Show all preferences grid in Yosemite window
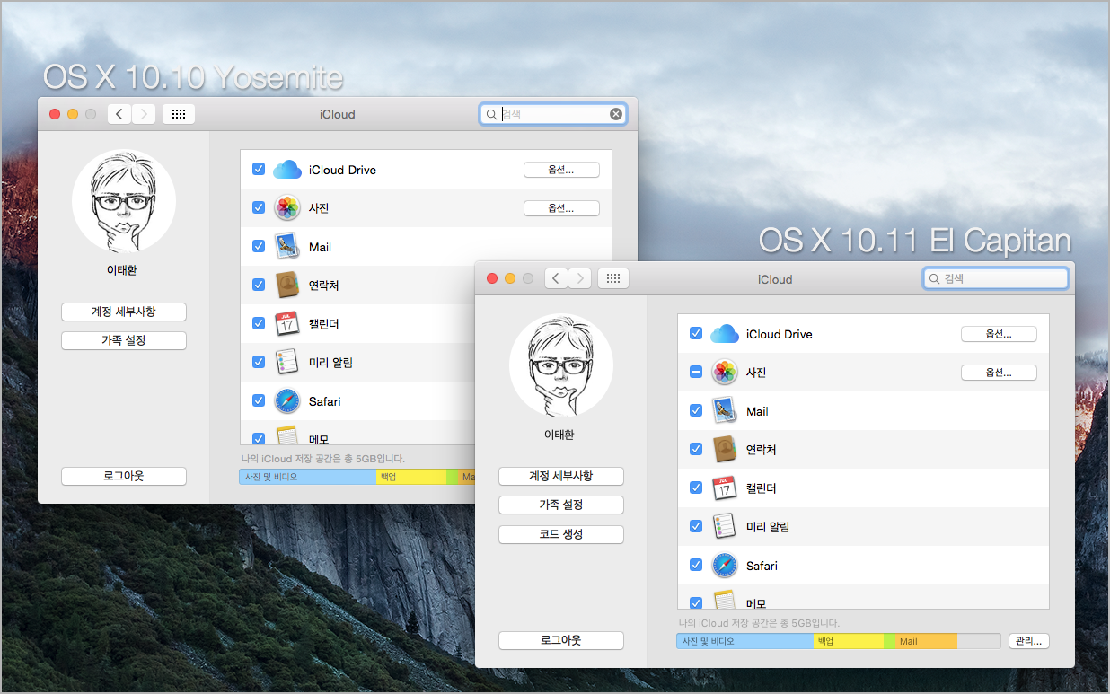1110x694 pixels. point(179,114)
